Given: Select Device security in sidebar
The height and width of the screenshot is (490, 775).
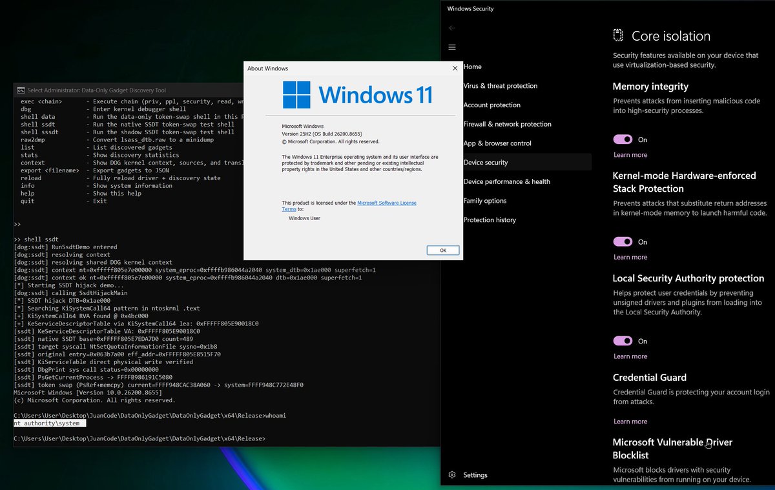Looking at the screenshot, I should 517,162.
